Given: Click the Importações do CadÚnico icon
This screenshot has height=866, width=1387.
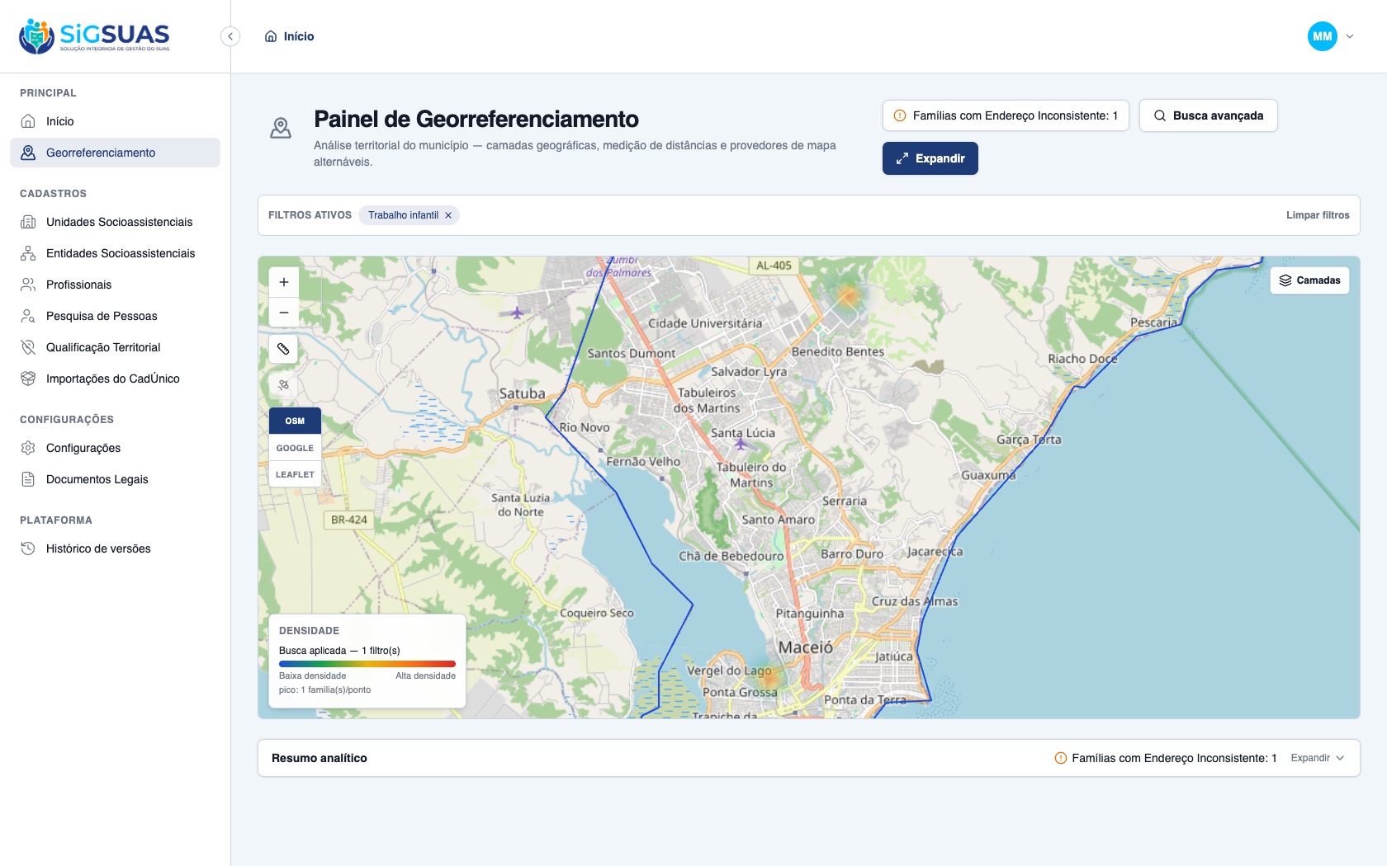Looking at the screenshot, I should point(28,379).
